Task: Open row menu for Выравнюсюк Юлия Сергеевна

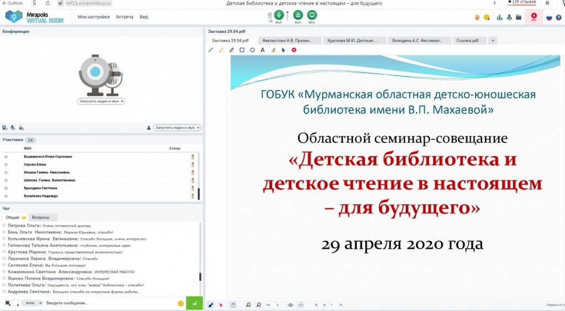Action: pos(6,157)
